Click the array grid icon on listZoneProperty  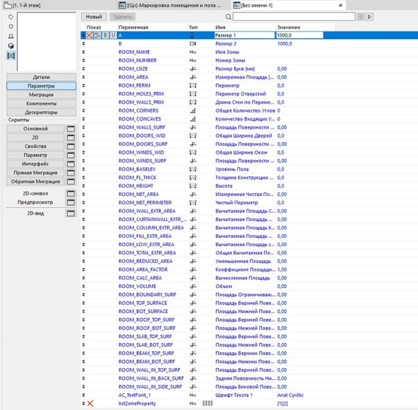(207, 403)
